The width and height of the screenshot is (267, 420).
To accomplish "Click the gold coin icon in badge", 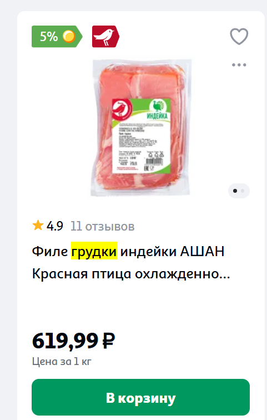I will tap(69, 37).
